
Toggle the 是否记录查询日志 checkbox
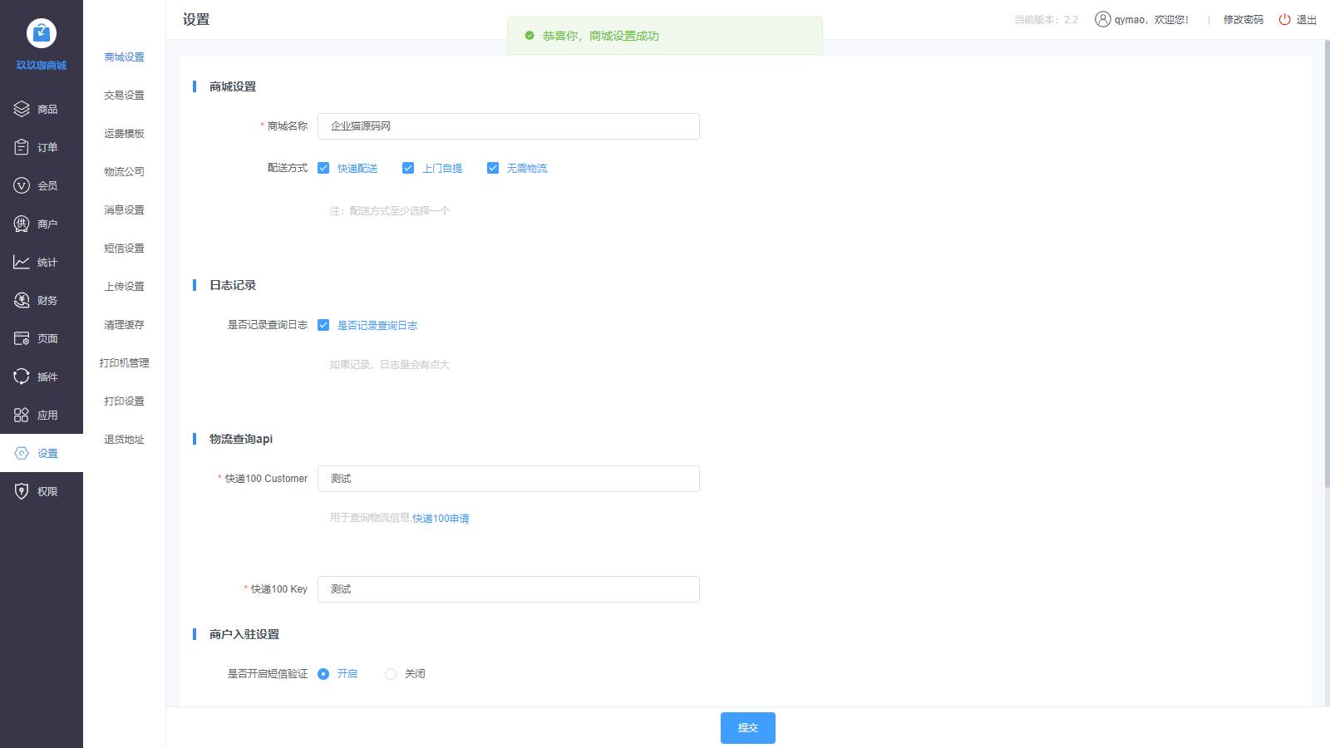323,325
